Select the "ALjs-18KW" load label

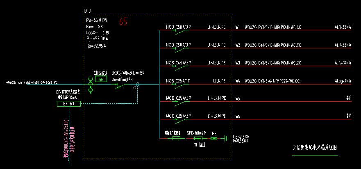(x=343, y=63)
